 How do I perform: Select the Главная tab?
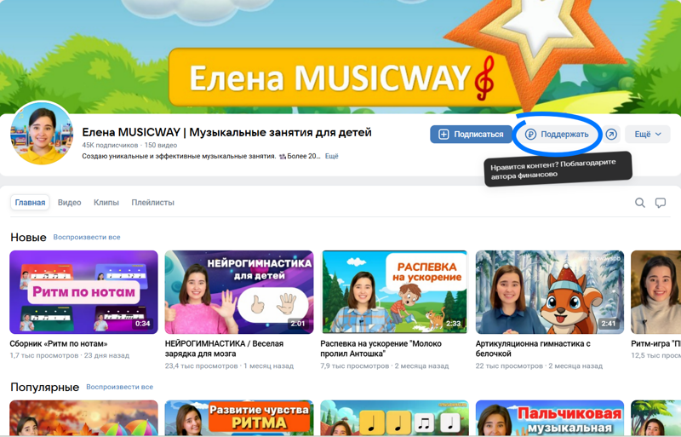click(x=30, y=203)
